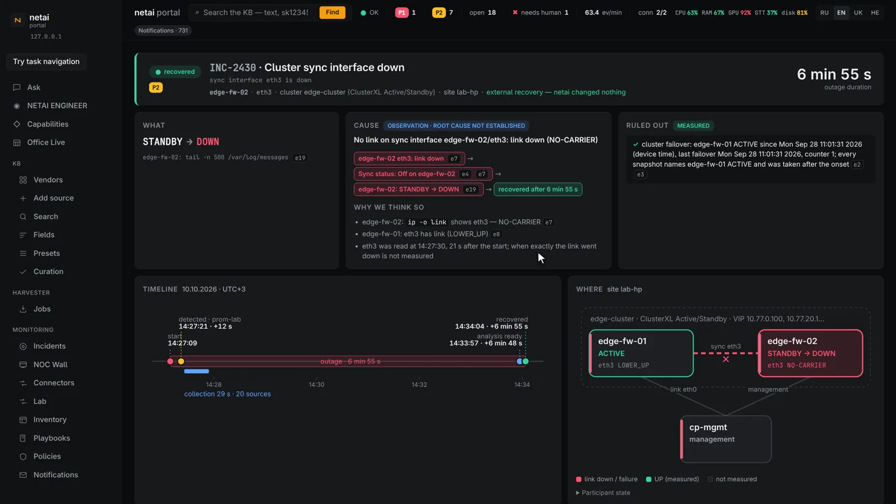Click the 'edge-fw-02 eth3: link down' chip
This screenshot has height=504, width=896.
pyautogui.click(x=409, y=159)
